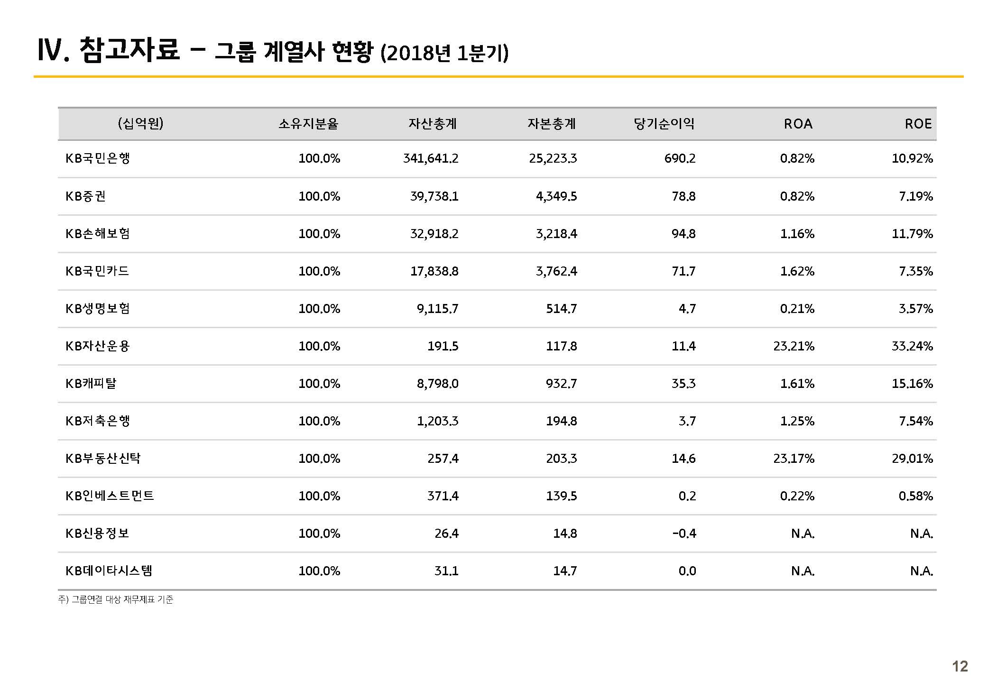Click the ROE value 33.24%
This screenshot has width=997, height=690.
pyautogui.click(x=912, y=346)
